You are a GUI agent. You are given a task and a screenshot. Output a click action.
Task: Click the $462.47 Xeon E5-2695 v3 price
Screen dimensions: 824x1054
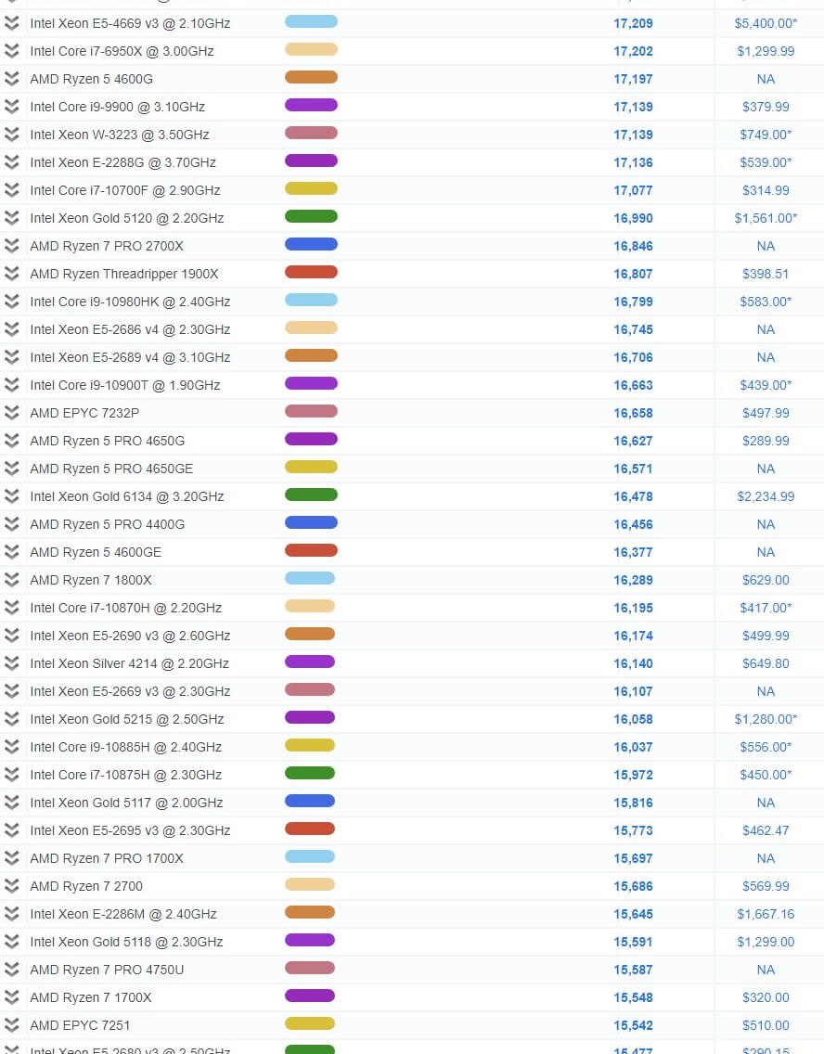coord(766,830)
